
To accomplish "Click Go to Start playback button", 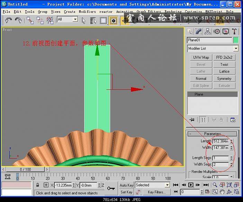I will coord(175,185).
